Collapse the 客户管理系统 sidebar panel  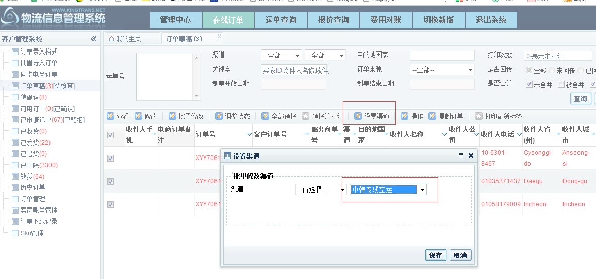coord(93,39)
